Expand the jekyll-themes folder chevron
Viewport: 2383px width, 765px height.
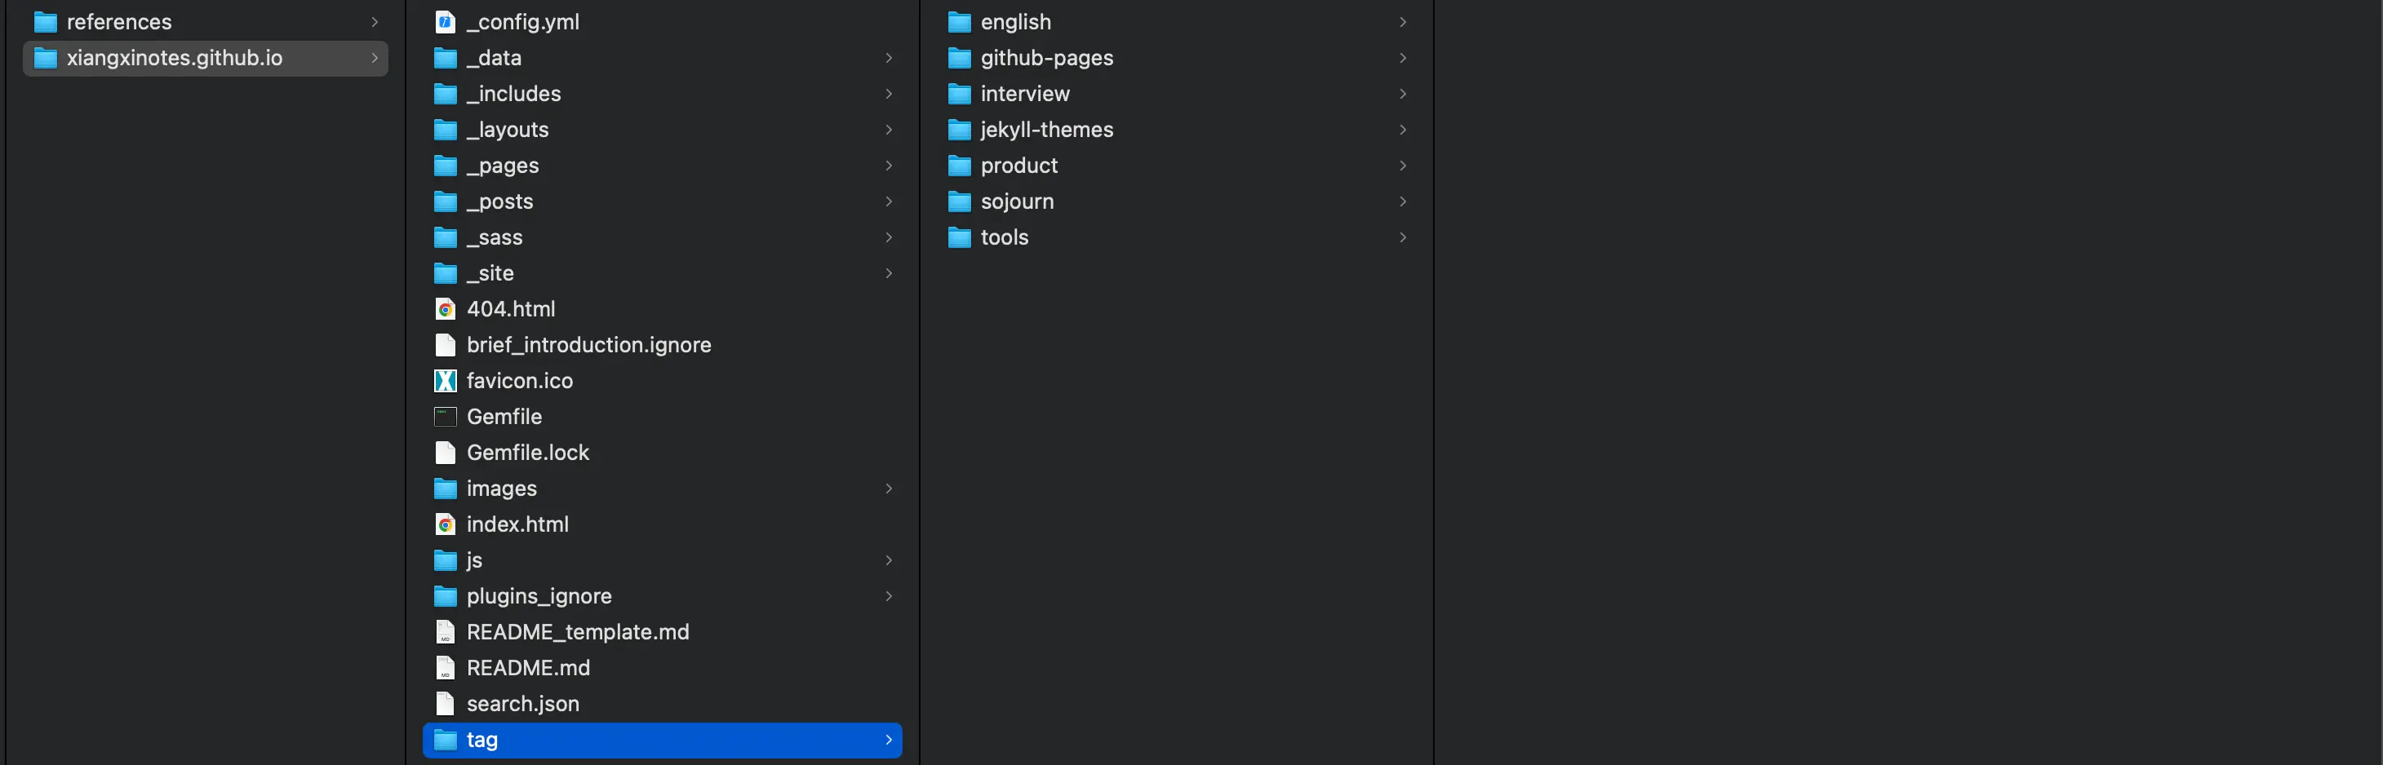1402,130
